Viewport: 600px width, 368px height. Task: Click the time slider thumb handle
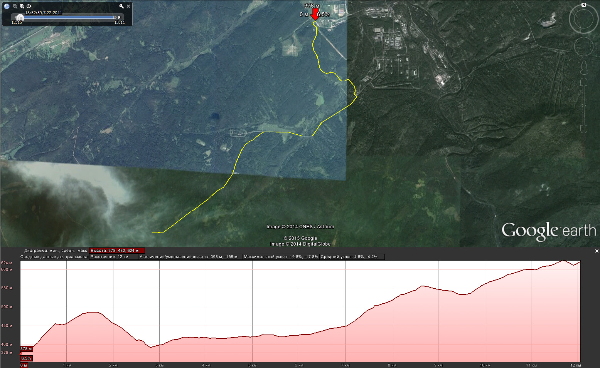pyautogui.click(x=19, y=17)
